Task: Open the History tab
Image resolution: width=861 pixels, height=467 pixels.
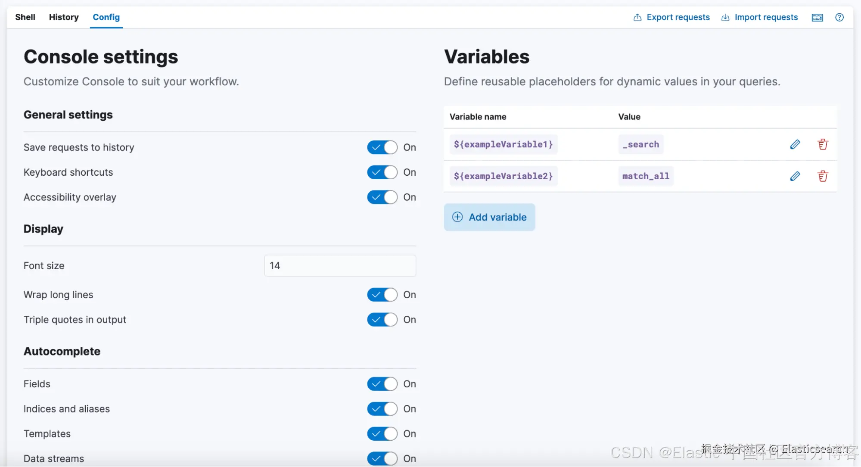Action: [64, 17]
